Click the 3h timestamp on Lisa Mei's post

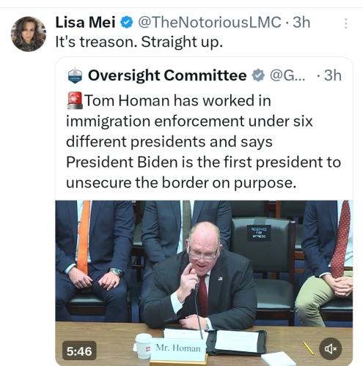(x=301, y=23)
